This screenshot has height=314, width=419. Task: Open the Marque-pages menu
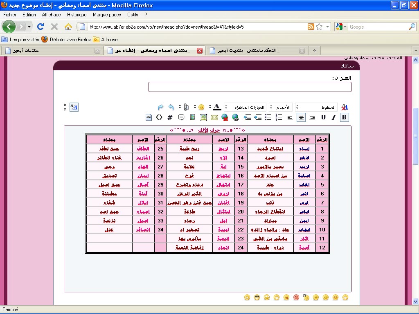click(x=107, y=15)
